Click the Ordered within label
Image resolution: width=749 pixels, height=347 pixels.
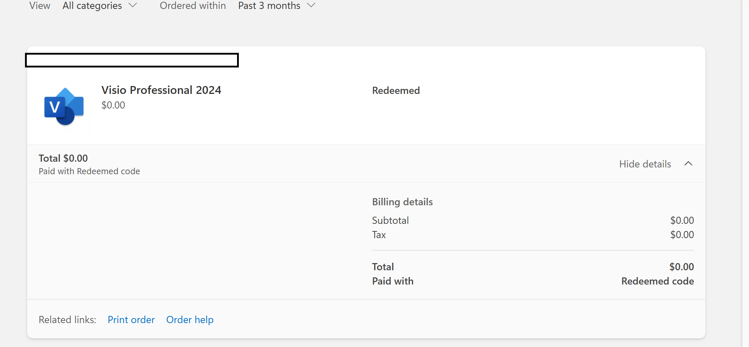[192, 6]
